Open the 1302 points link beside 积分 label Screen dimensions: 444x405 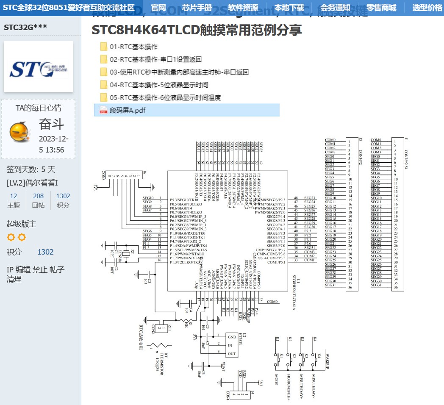click(x=46, y=252)
